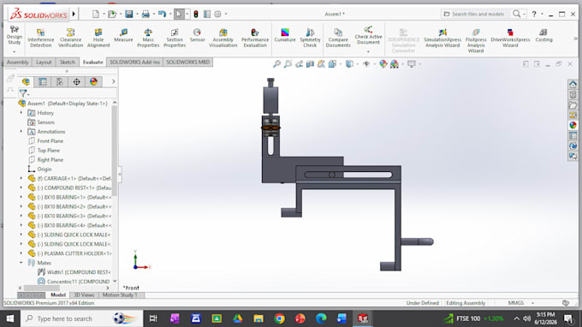Click the Search files and models field
Image resolution: width=582 pixels, height=327 pixels.
(x=478, y=14)
